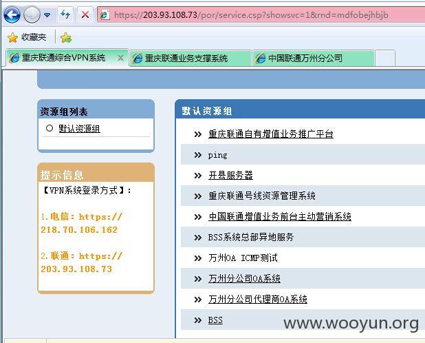This screenshot has height=343, width=425.
Task: Click the arrow icon beside 开县服务器
Action: (x=198, y=176)
